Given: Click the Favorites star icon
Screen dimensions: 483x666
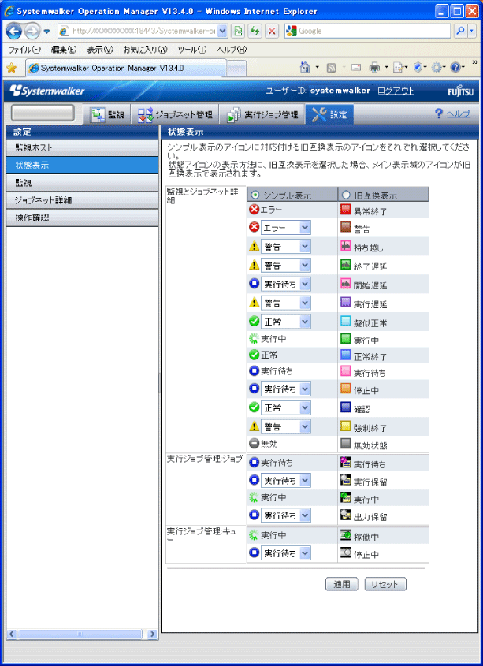Looking at the screenshot, I should click(x=12, y=68).
